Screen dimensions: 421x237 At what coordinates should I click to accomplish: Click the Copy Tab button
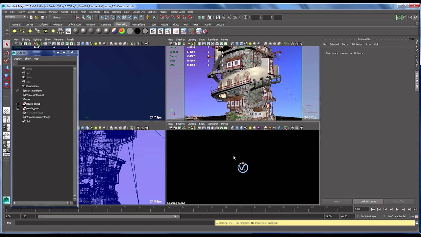(399, 201)
